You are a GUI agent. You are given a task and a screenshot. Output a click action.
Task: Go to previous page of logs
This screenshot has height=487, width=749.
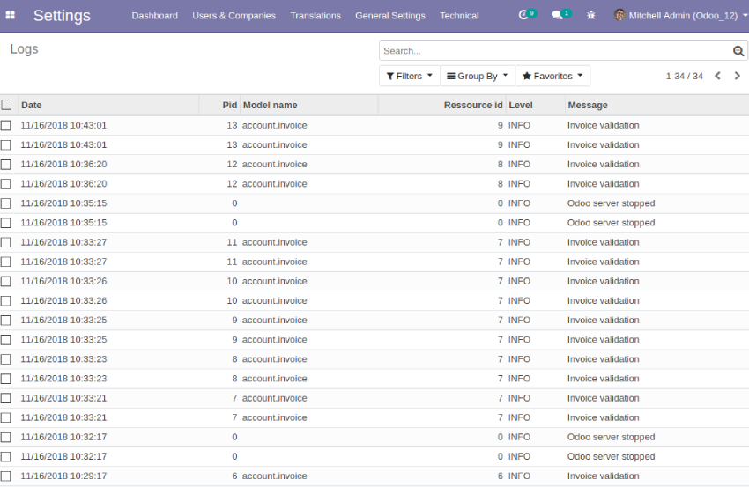pos(717,77)
